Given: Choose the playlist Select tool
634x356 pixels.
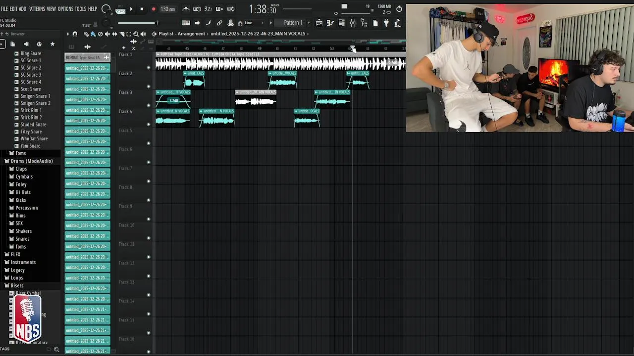Looking at the screenshot, I should coord(128,34).
